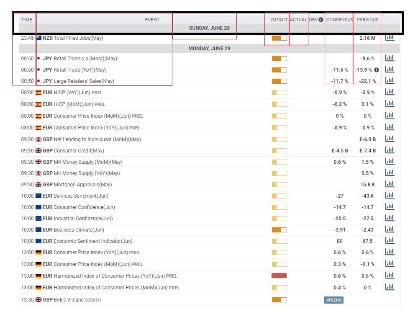Open chart icon for EUR Consumer Confidence

coord(390,206)
